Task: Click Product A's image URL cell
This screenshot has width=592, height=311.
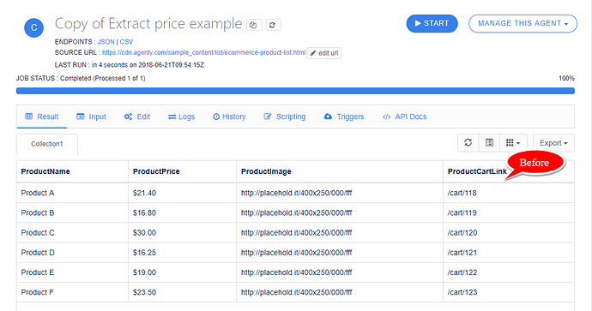Action: pos(340,193)
